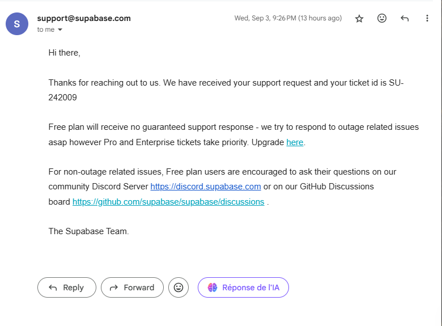The width and height of the screenshot is (442, 326).
Task: Click the brain icon in AI reply button
Action: 212,287
